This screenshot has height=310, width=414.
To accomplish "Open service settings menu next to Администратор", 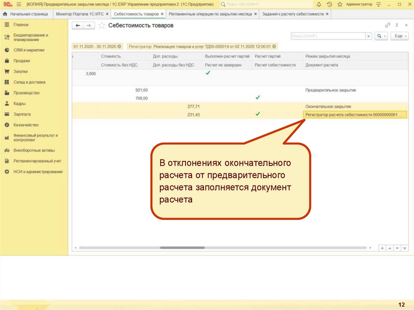I will pos(378,4).
